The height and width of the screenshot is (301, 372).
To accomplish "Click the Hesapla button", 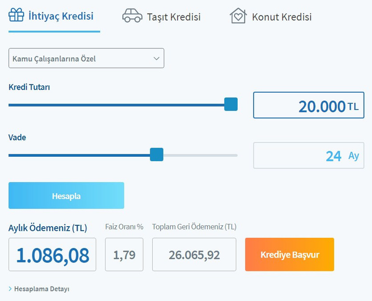I will [x=66, y=195].
